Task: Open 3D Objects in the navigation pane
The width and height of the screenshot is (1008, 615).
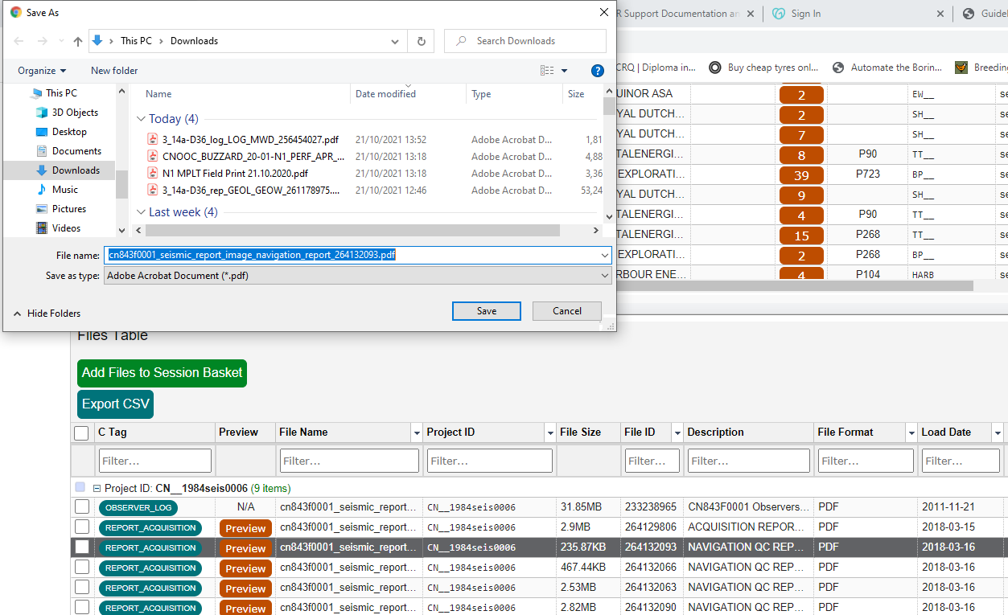Action: [x=75, y=113]
